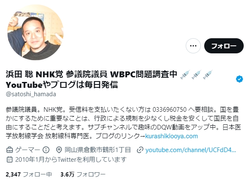The width and height of the screenshot is (250, 179).
Task: Open the kurashikiooya.com blog link
Action: (x=171, y=136)
